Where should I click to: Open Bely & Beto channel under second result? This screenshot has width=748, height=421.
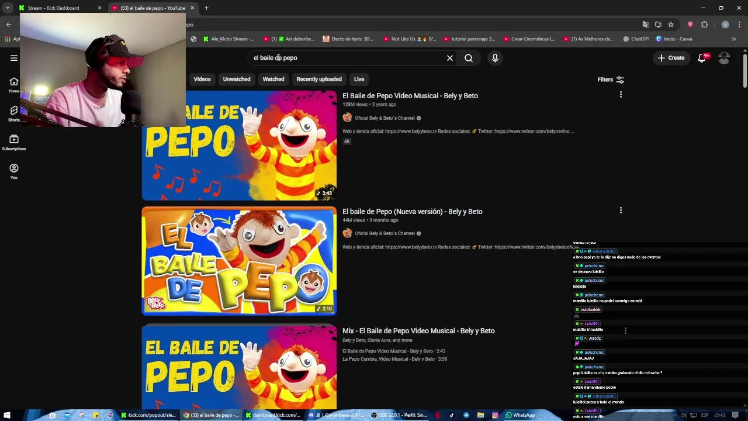click(385, 233)
